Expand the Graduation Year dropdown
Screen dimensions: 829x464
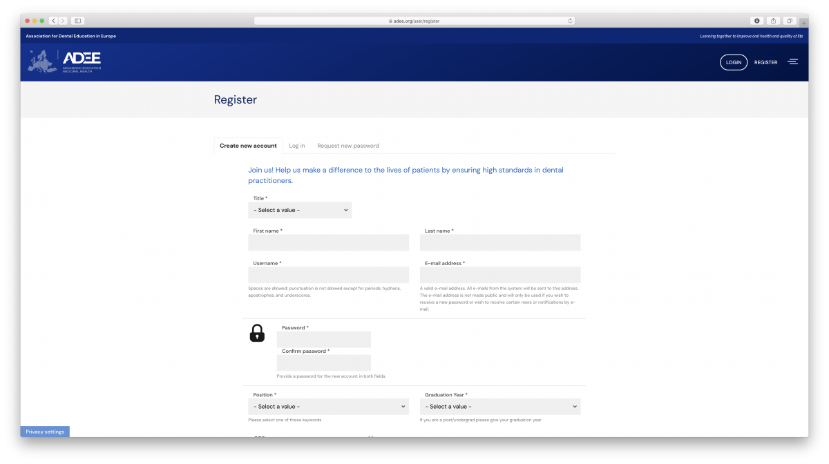(x=500, y=407)
